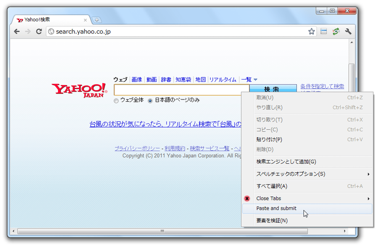Click やり直し(R) in the context menu

point(307,107)
